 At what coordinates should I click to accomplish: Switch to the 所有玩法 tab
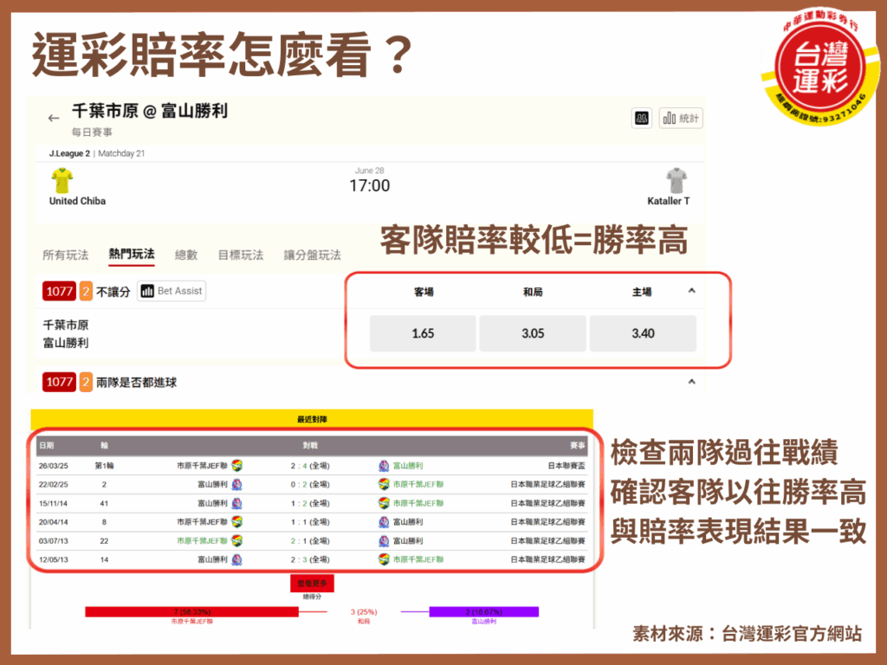(66, 255)
